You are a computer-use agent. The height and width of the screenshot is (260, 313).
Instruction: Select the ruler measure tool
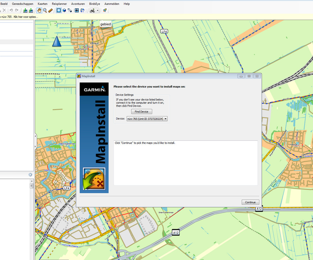click(50, 10)
